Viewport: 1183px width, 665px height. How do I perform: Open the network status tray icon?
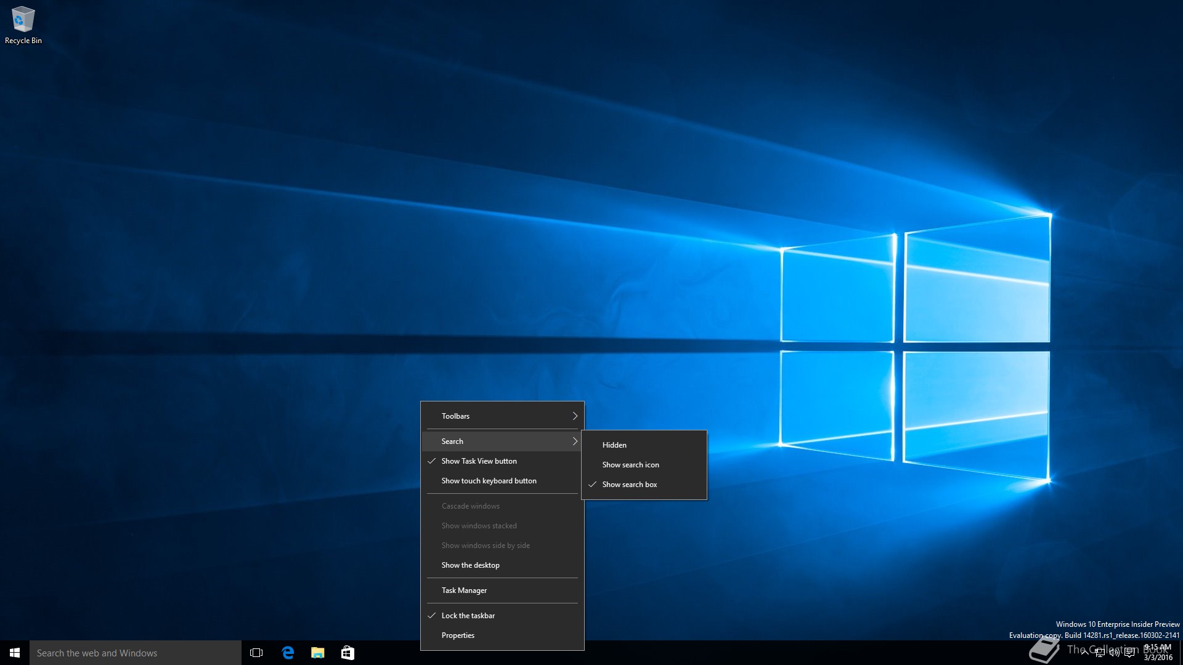pos(1100,653)
